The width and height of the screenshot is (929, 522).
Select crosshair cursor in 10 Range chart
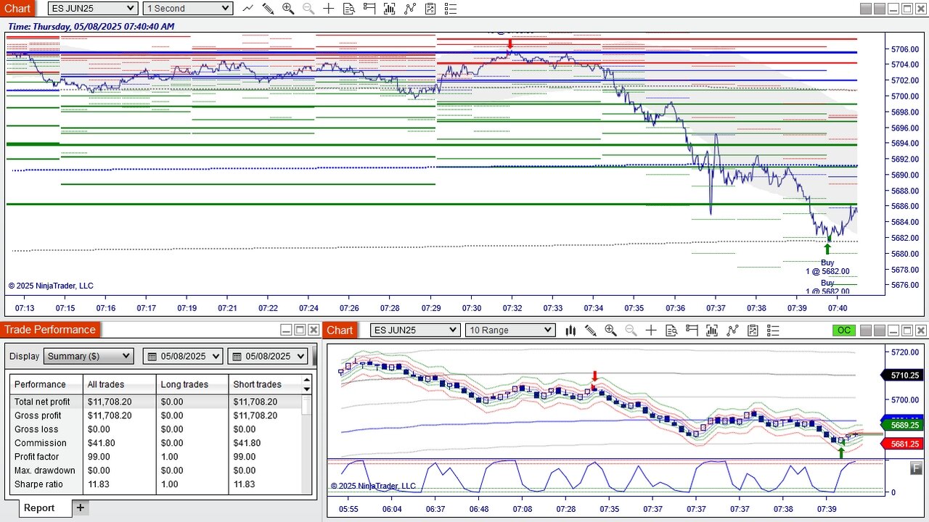click(651, 331)
